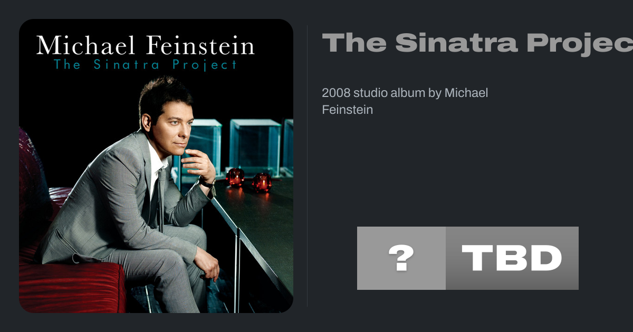Click teal "The Sinatra Project" cover subtitle
This screenshot has height=332, width=633.
tap(145, 65)
